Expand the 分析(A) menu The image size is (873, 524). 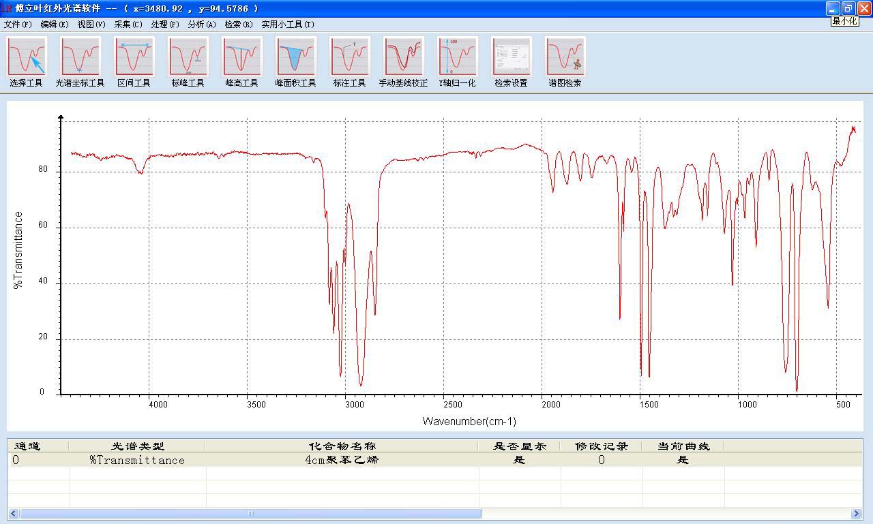[x=202, y=25]
